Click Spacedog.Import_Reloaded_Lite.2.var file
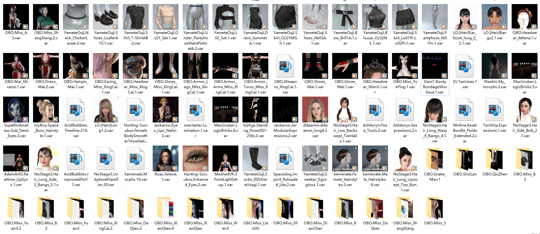540x234 pixels. point(285,159)
